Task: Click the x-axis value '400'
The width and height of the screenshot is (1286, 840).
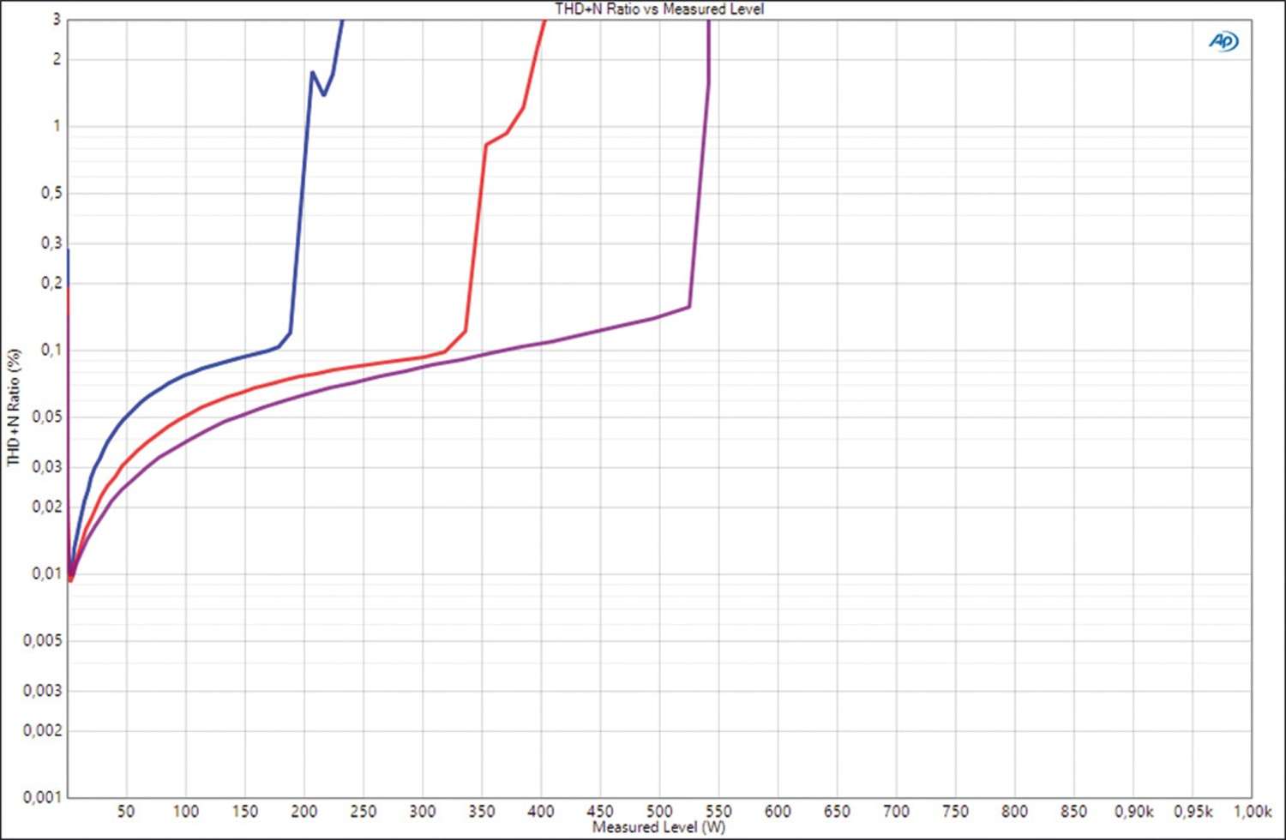Action: pos(540,811)
